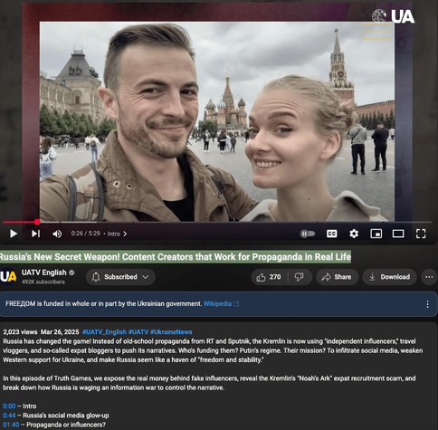Jump to 0:44 timestamp chapter
The width and height of the screenshot is (438, 430).
(9, 416)
